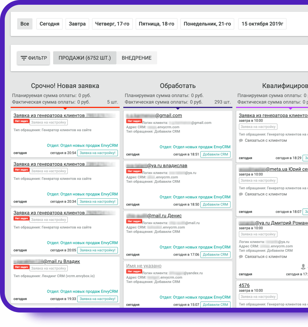Click the person icon in Дмитрий Романов card
Viewport: 308px width, 327px height.
tap(303, 267)
